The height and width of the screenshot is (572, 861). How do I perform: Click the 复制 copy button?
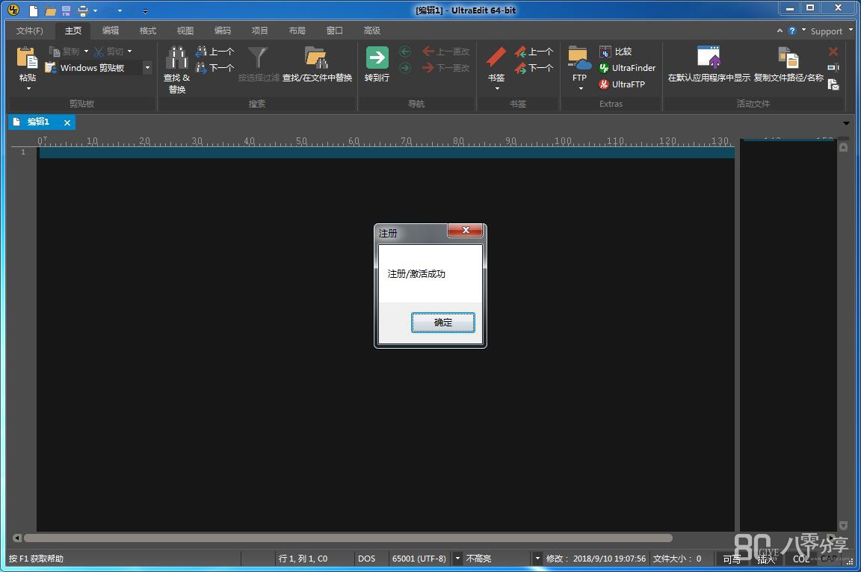pos(65,52)
